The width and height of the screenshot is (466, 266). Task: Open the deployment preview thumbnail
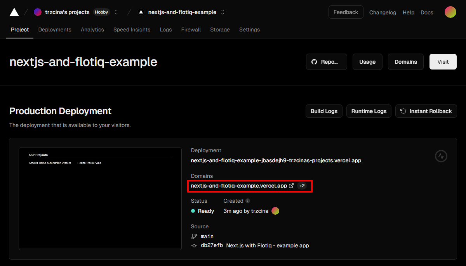(x=100, y=198)
